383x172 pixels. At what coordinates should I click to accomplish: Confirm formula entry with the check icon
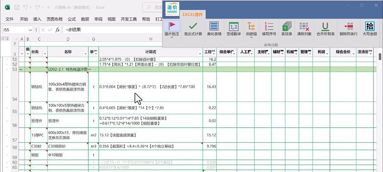pos(50,30)
